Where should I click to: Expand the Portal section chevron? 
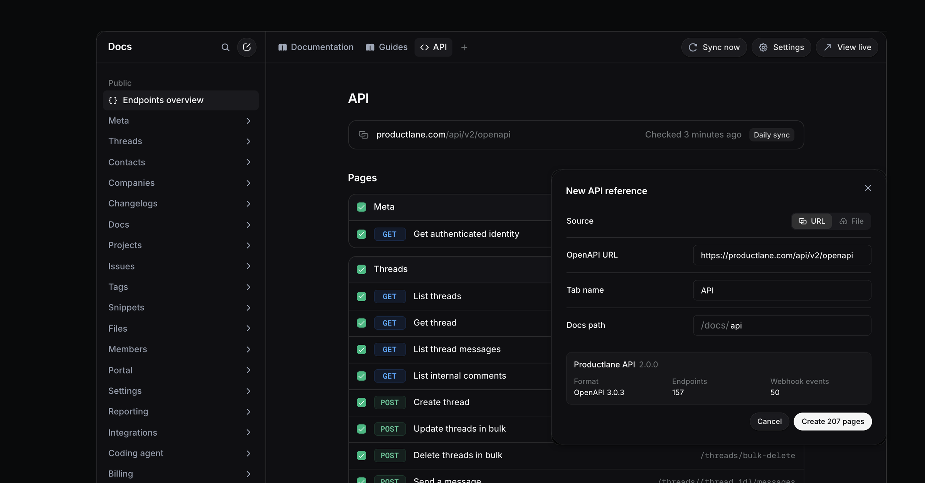(x=248, y=370)
